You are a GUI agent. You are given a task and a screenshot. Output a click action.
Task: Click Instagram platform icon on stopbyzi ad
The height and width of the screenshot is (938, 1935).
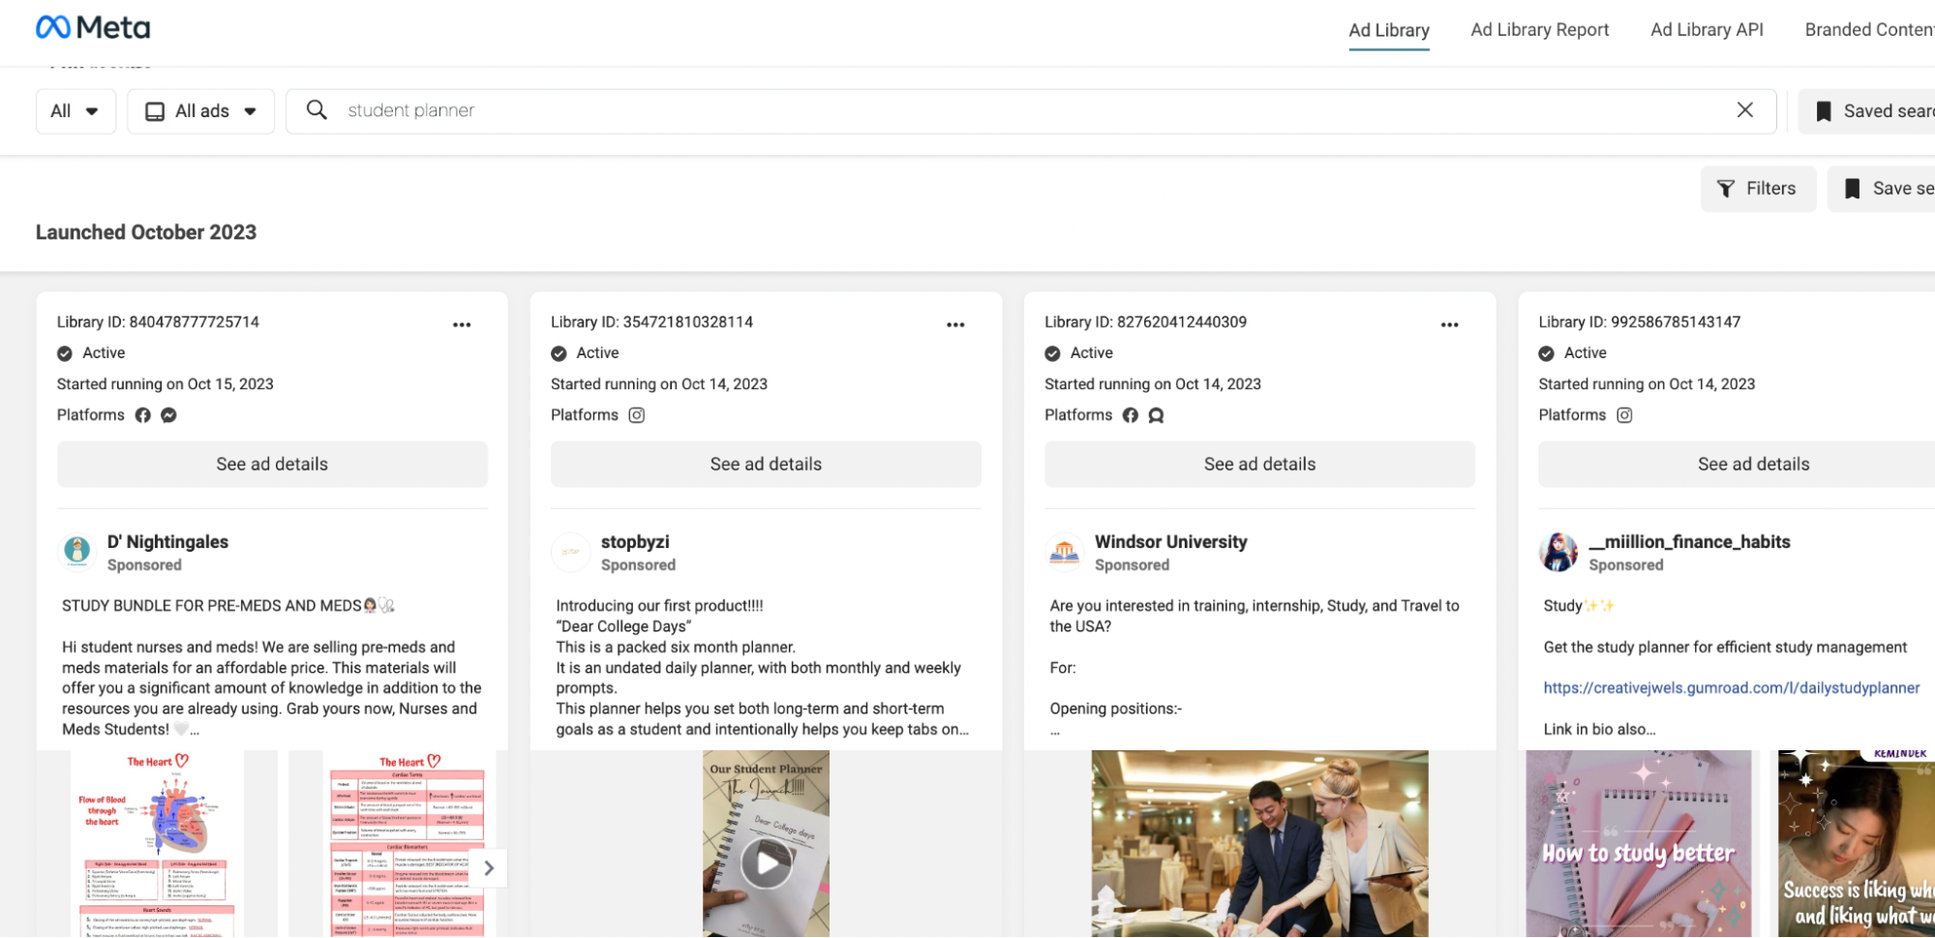point(636,415)
